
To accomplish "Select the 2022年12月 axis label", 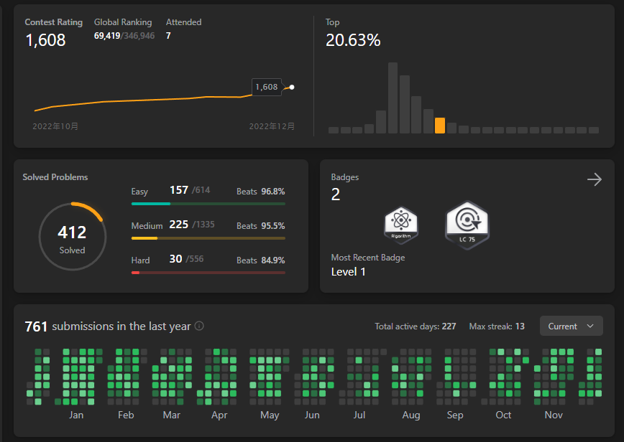I will 272,126.
